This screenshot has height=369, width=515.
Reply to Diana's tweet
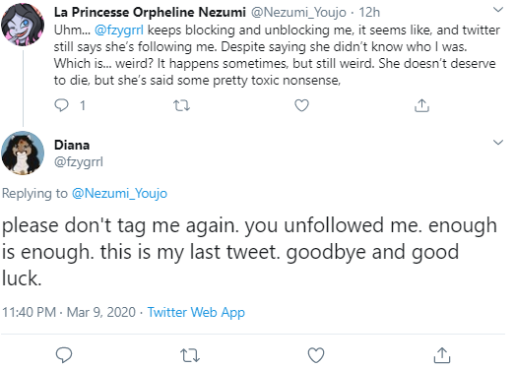pyautogui.click(x=64, y=355)
